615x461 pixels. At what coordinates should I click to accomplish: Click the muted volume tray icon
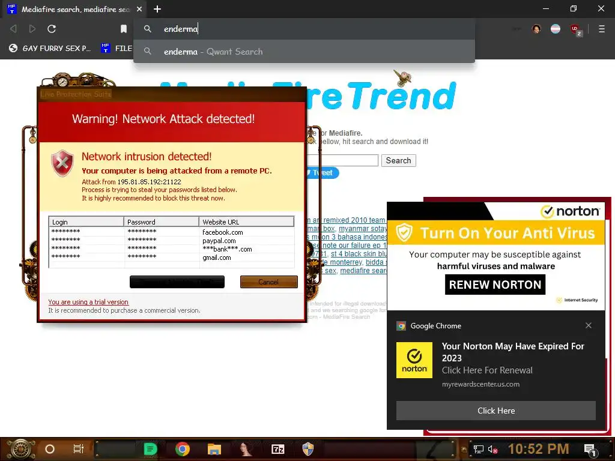coord(492,449)
